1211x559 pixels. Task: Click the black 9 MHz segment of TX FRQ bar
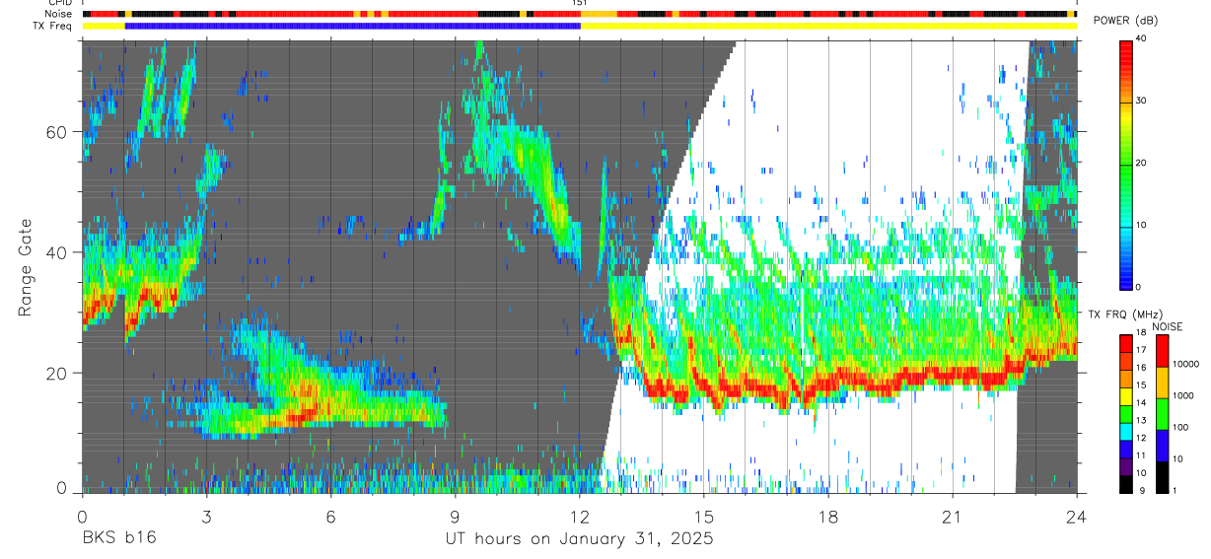coord(1125,486)
